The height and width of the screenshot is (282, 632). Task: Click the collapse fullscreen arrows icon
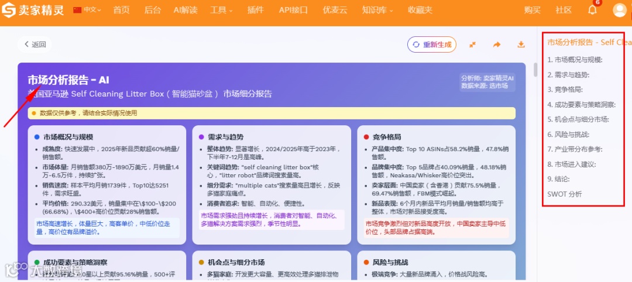tap(473, 44)
